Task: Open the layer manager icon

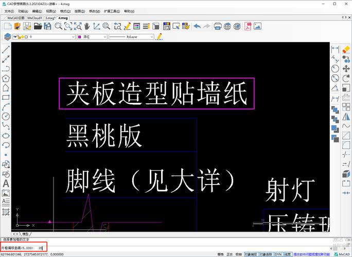Action: [7, 36]
